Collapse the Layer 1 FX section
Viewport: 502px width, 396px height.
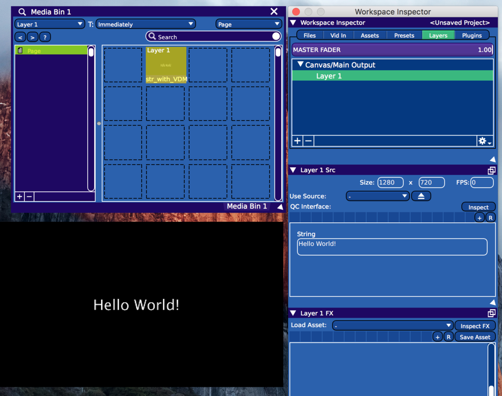click(293, 313)
